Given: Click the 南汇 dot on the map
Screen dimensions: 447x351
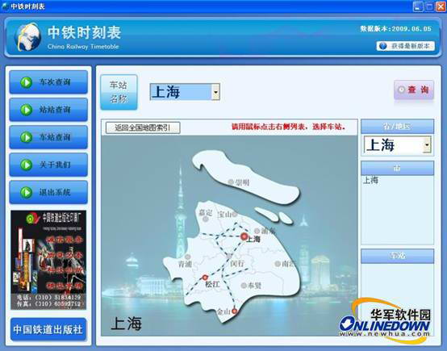Looking at the screenshot, I should [x=278, y=264].
